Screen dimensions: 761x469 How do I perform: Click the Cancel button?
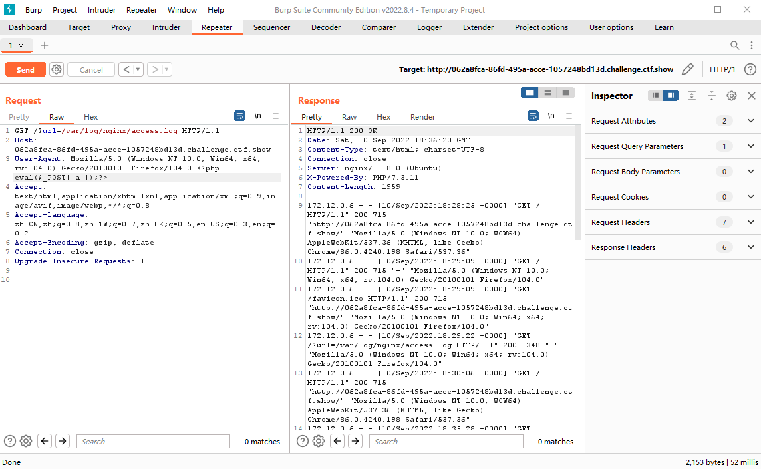click(x=91, y=69)
